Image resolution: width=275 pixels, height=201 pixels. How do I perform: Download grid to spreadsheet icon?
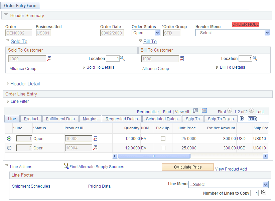204,111
